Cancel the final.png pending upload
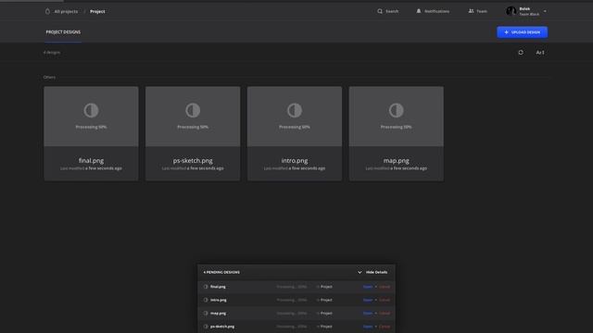Viewport: 593px width, 333px height. pos(385,287)
